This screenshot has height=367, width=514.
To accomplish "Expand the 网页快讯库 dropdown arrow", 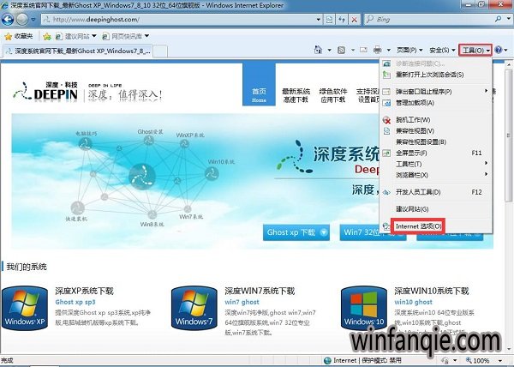I will tap(146, 36).
